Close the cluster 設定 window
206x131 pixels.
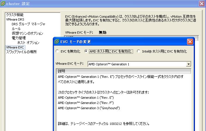(202, 3)
